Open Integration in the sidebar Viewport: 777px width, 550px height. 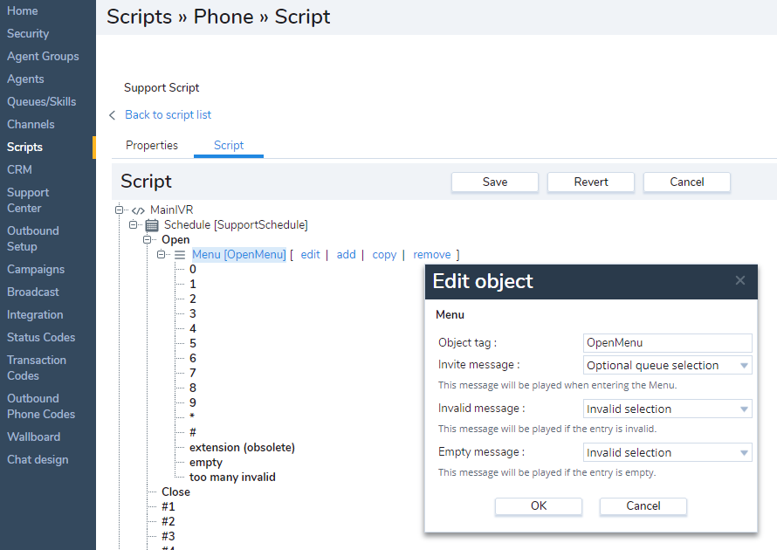(x=35, y=314)
